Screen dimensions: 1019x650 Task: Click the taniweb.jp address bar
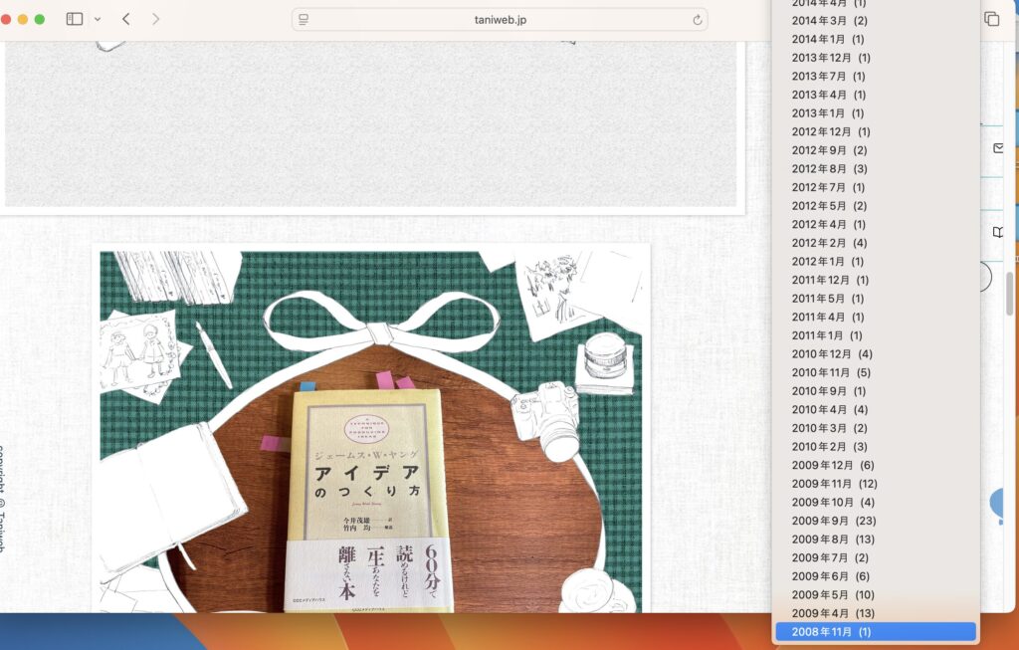point(498,20)
